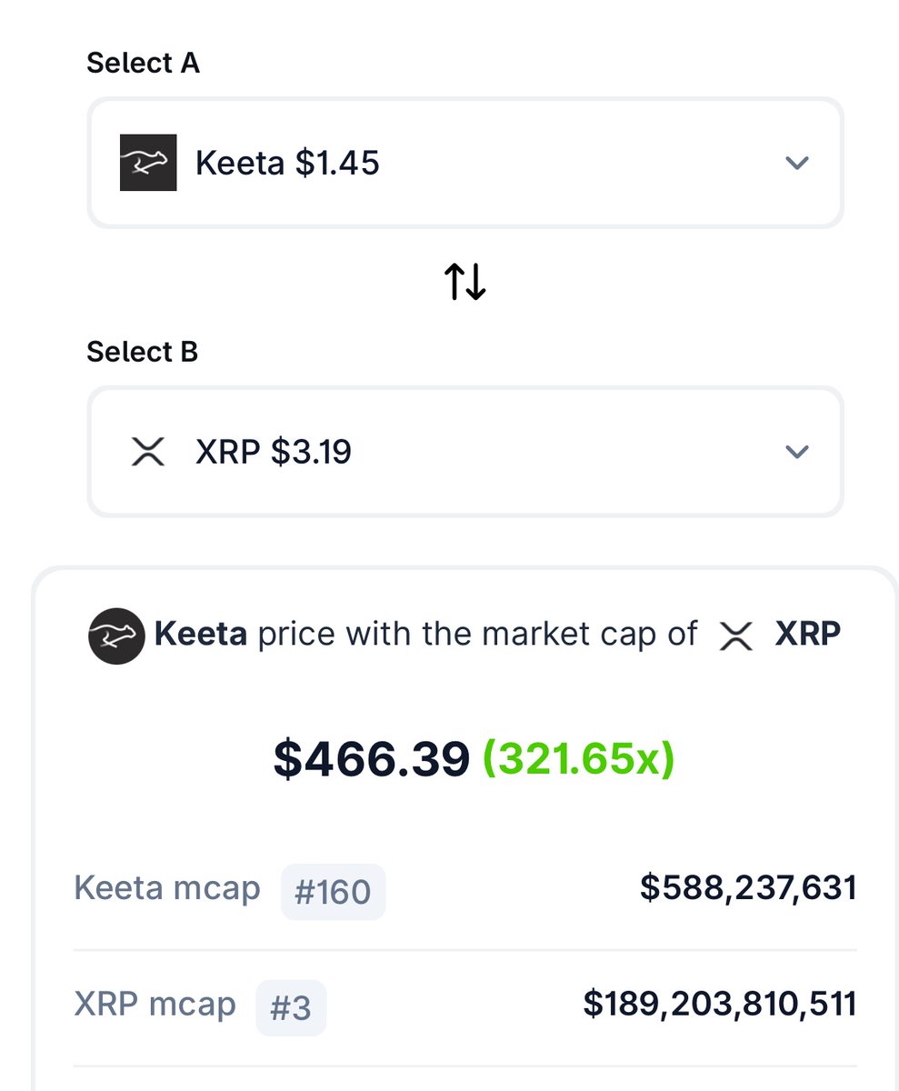
Task: Click the Keeta mcap label
Action: point(166,888)
